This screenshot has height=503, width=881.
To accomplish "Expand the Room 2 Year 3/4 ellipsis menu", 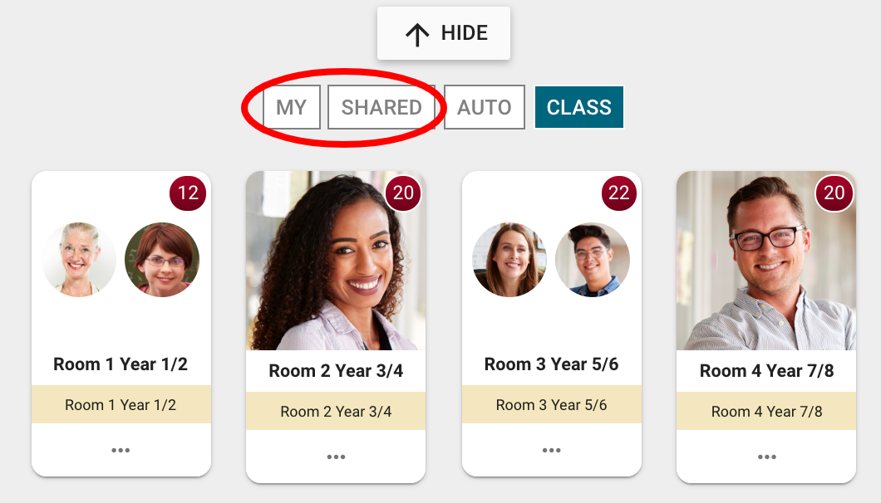I will click(336, 457).
